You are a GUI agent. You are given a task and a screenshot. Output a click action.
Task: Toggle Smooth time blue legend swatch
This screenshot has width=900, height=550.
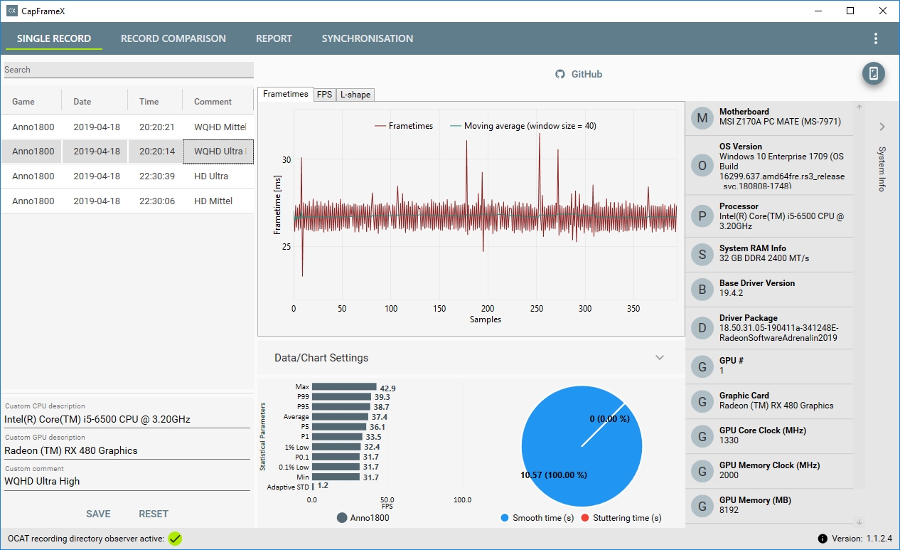point(505,518)
